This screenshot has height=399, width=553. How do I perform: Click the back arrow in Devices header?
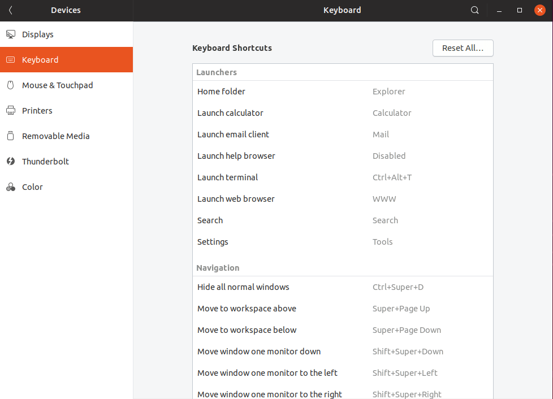click(x=11, y=10)
